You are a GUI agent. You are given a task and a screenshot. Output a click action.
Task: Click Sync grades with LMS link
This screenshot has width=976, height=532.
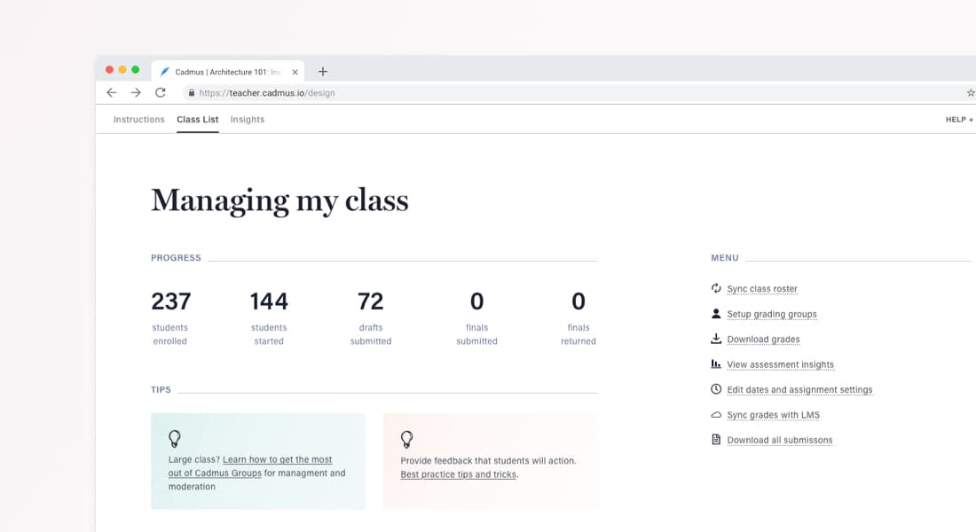[x=773, y=415]
